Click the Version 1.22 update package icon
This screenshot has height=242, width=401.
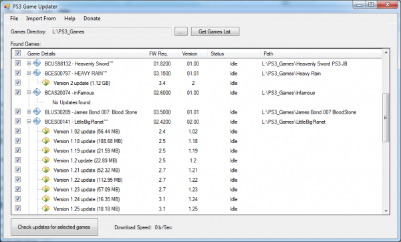[45, 180]
